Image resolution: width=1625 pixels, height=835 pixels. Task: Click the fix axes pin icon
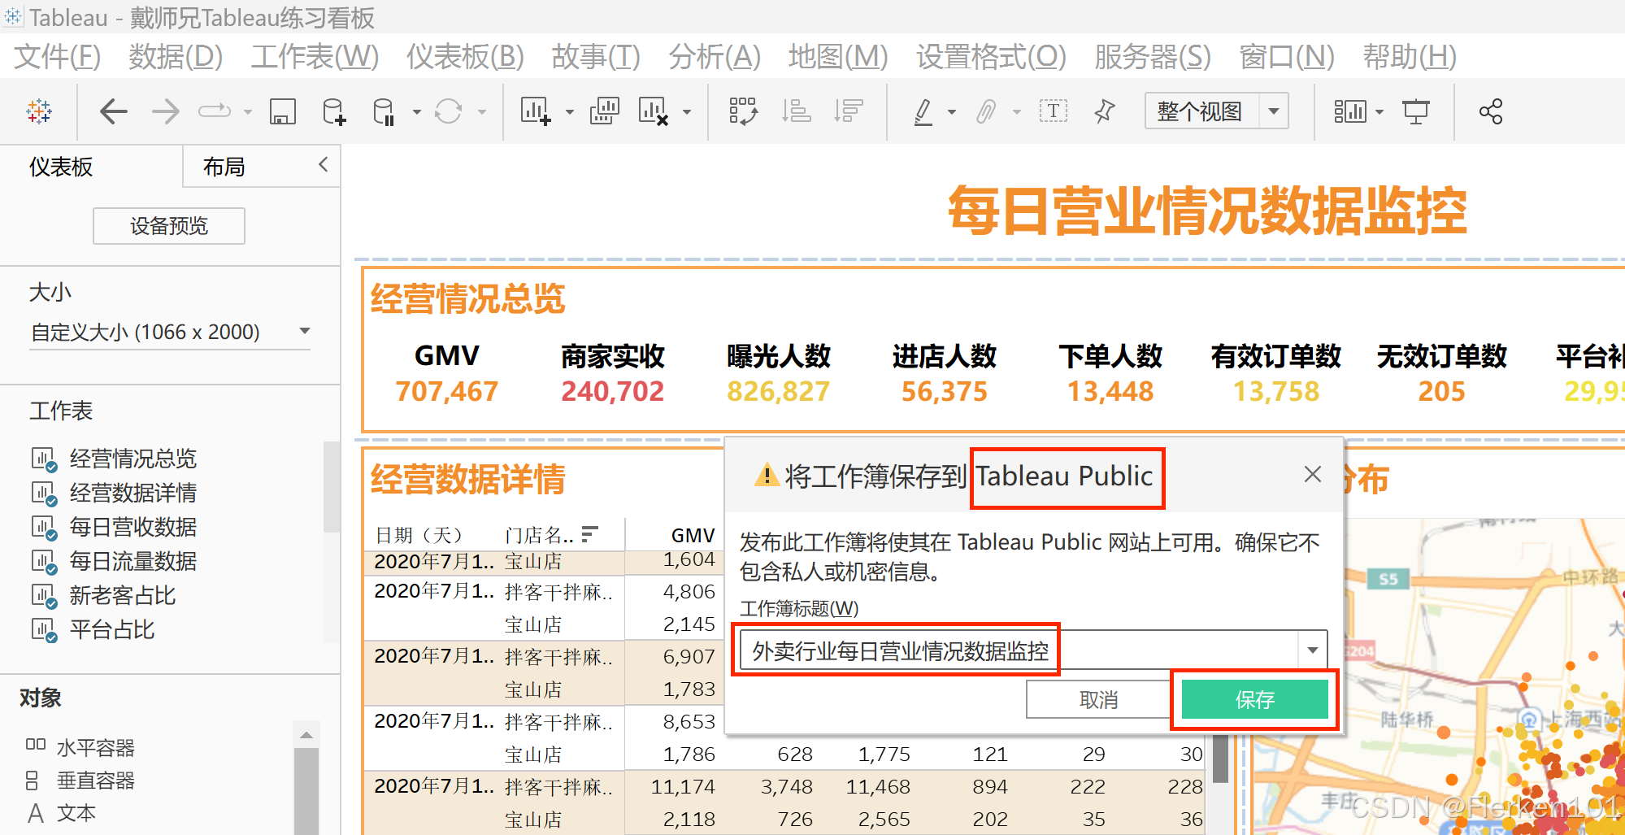tap(1105, 111)
